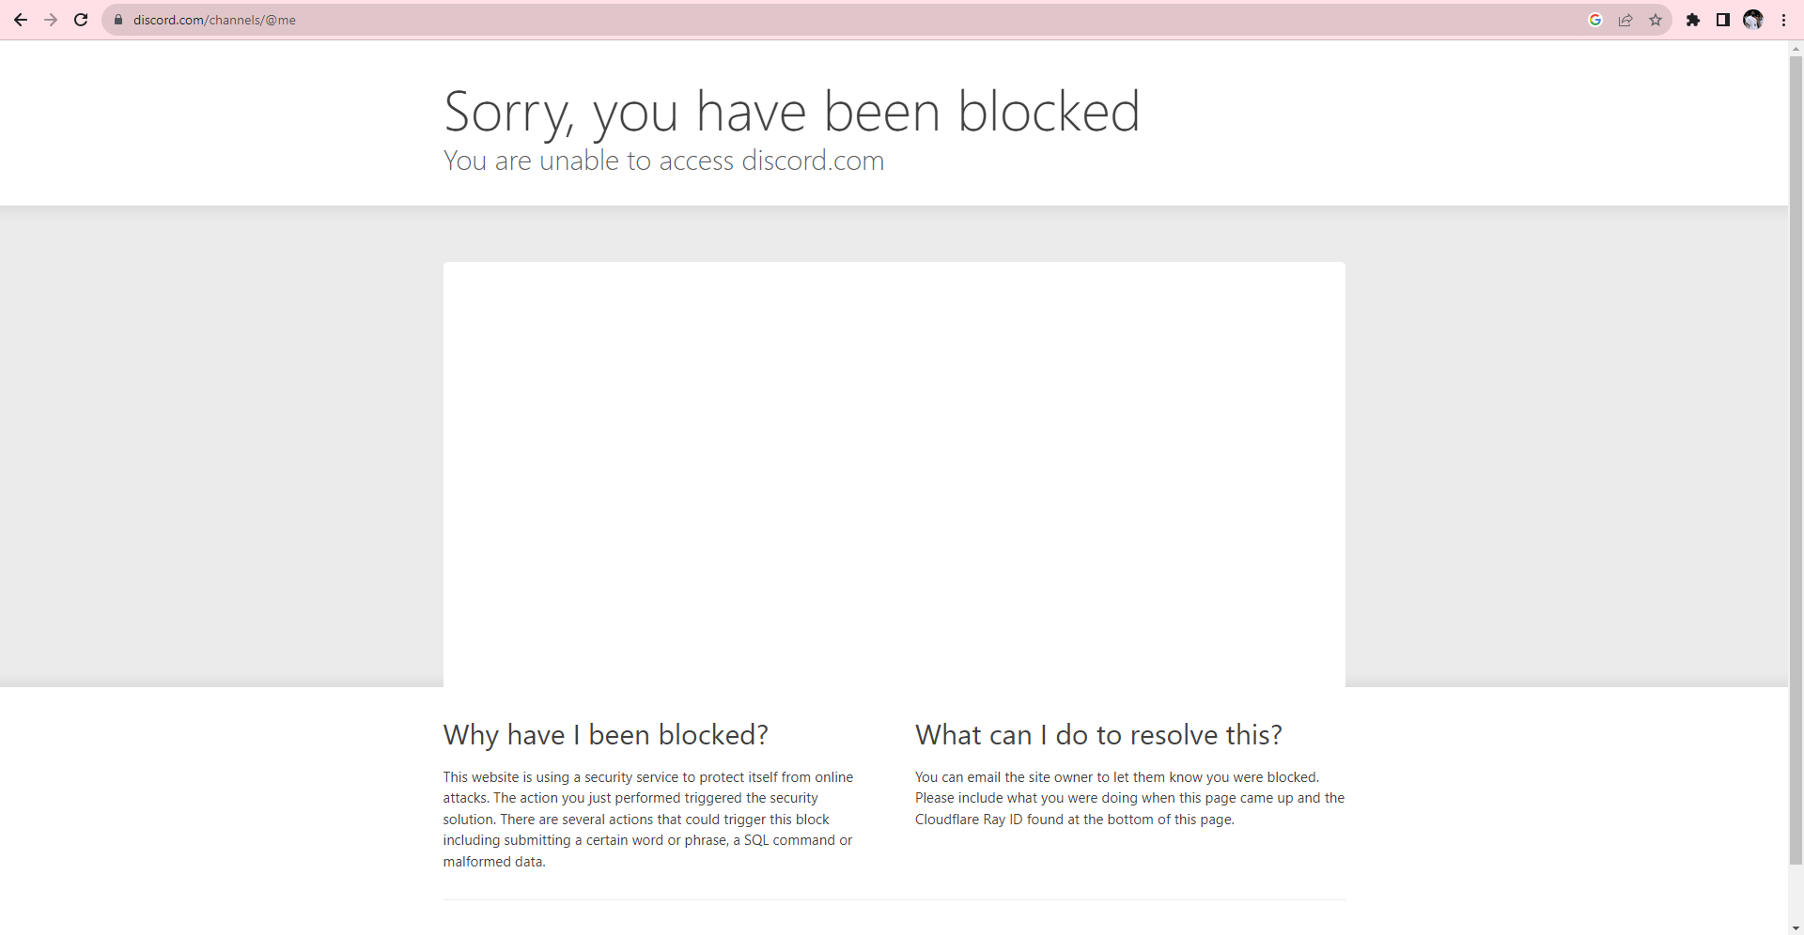Click 'You are unable to access discord.com' text

[663, 161]
